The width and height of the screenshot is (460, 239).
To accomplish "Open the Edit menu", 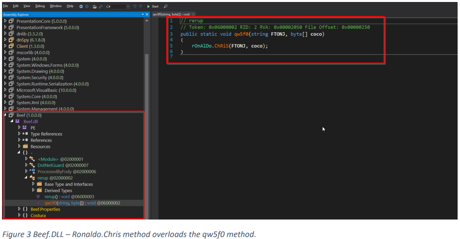I will click(x=16, y=6).
